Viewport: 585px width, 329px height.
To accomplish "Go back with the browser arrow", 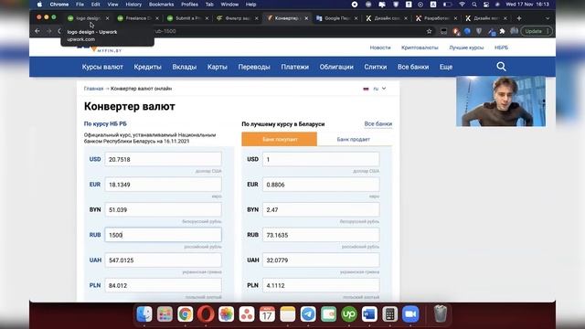I will point(37,31).
